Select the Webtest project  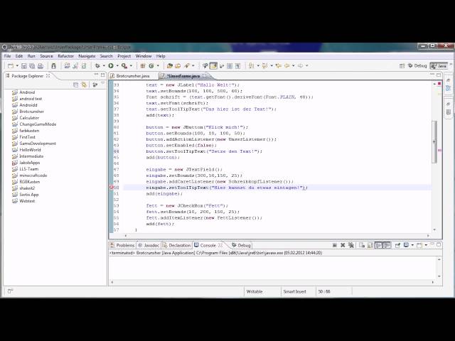pyautogui.click(x=27, y=201)
